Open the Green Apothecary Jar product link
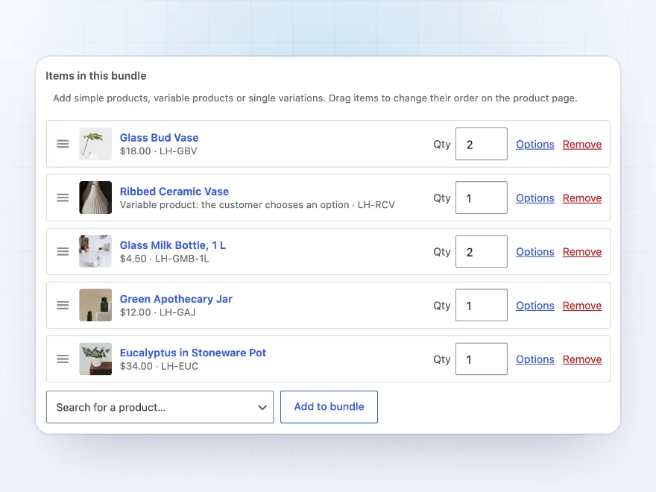Image resolution: width=656 pixels, height=492 pixels. coord(176,299)
